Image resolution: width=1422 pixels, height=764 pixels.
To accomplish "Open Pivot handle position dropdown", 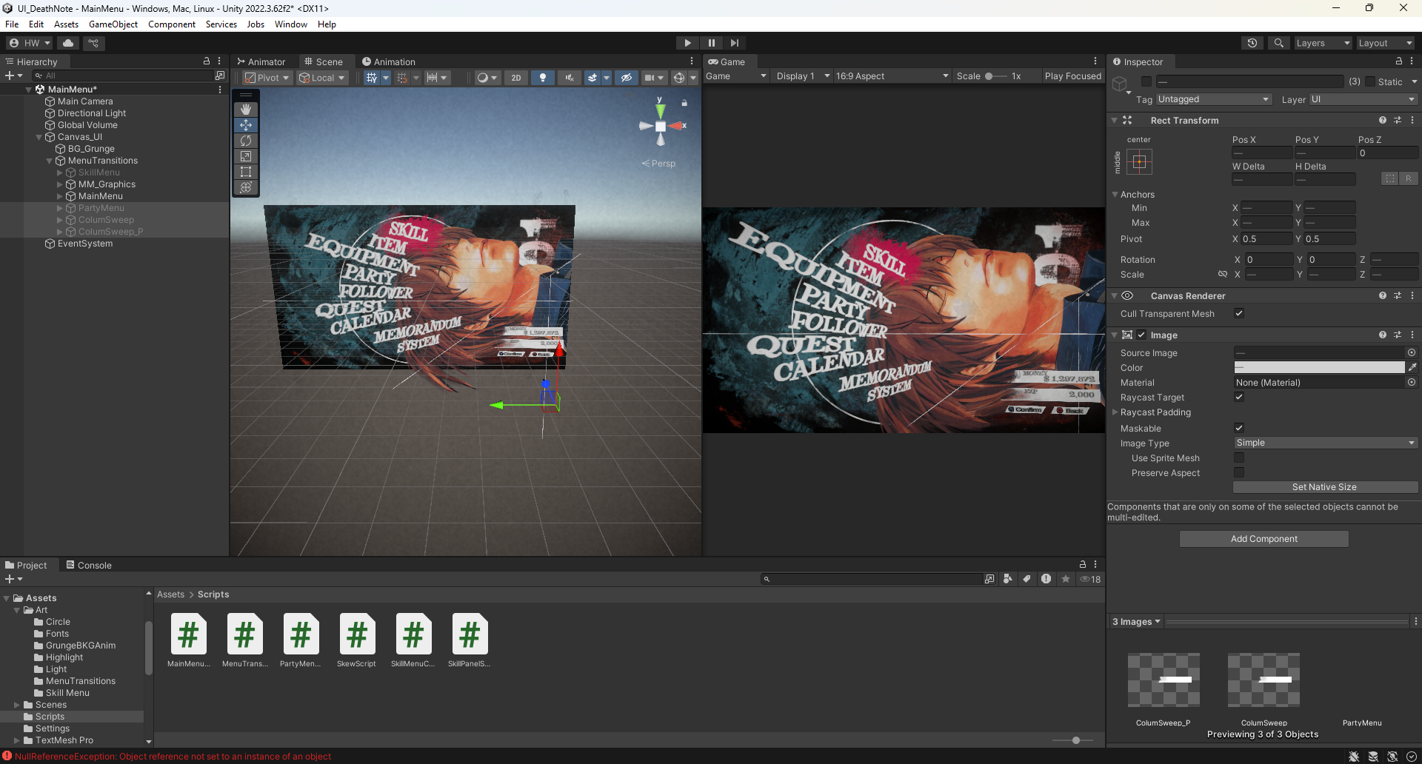I will [x=267, y=78].
